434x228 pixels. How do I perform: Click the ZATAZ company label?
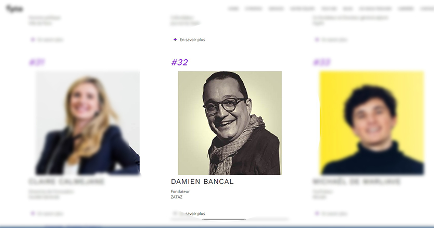pos(177,197)
